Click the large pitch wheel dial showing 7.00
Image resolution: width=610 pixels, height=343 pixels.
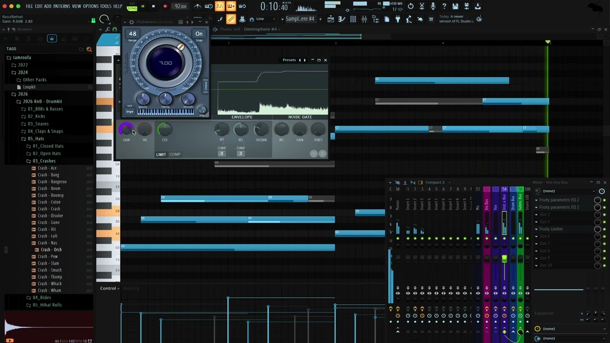[165, 63]
